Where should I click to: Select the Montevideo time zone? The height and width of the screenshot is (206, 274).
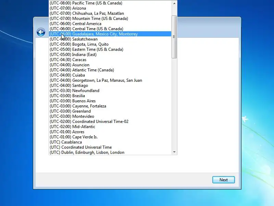(110, 116)
